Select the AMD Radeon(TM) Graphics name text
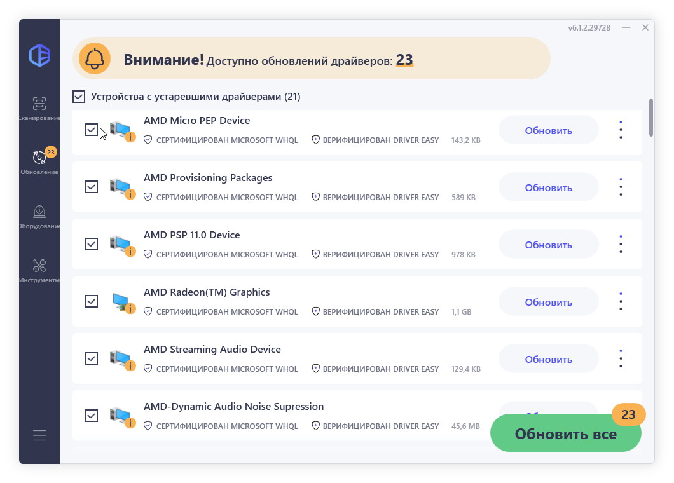674x483 pixels. tap(207, 292)
